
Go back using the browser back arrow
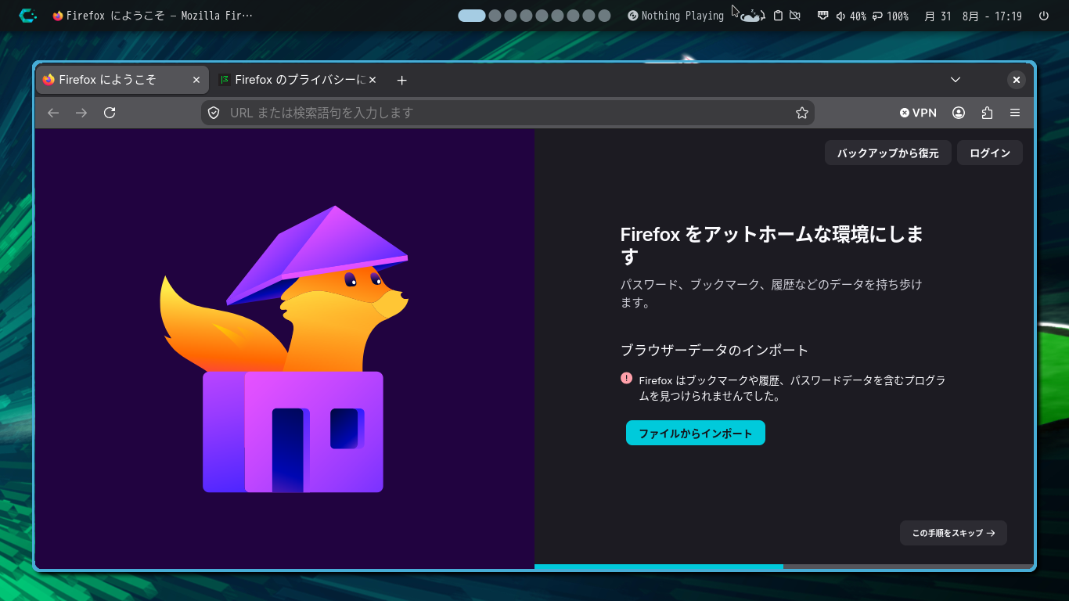[53, 113]
